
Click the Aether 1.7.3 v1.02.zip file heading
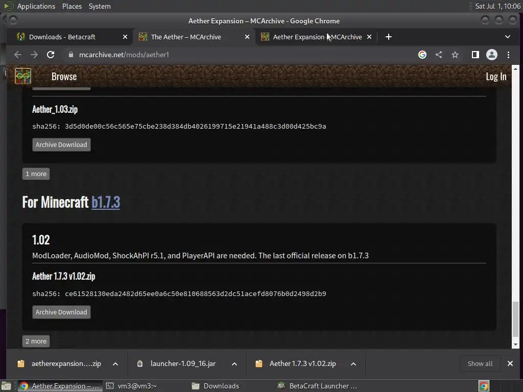[64, 276]
